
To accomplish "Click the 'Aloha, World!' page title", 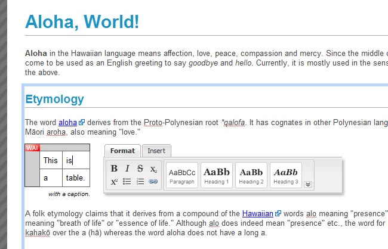I will tap(82, 22).
